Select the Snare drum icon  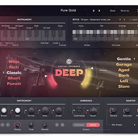pyautogui.click(x=4, y=110)
